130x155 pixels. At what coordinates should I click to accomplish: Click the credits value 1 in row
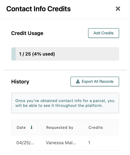tap(89, 143)
